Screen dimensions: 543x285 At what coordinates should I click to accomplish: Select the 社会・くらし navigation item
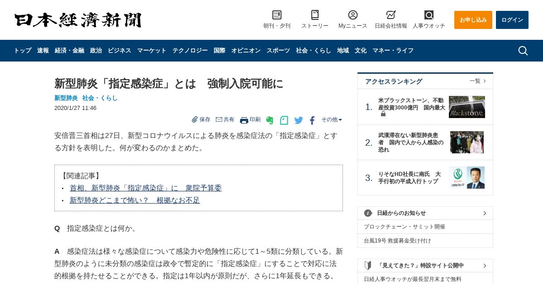click(x=314, y=51)
